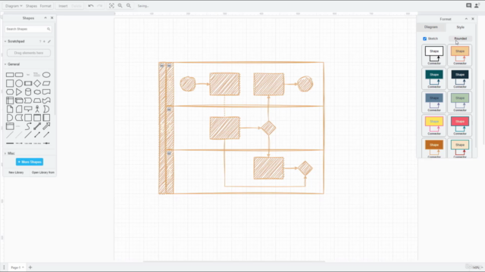
Task: Apply the orange peach shape style
Action: coord(460,55)
